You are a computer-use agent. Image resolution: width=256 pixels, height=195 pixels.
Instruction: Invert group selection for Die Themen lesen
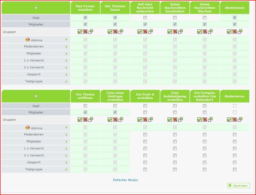(x=121, y=31)
